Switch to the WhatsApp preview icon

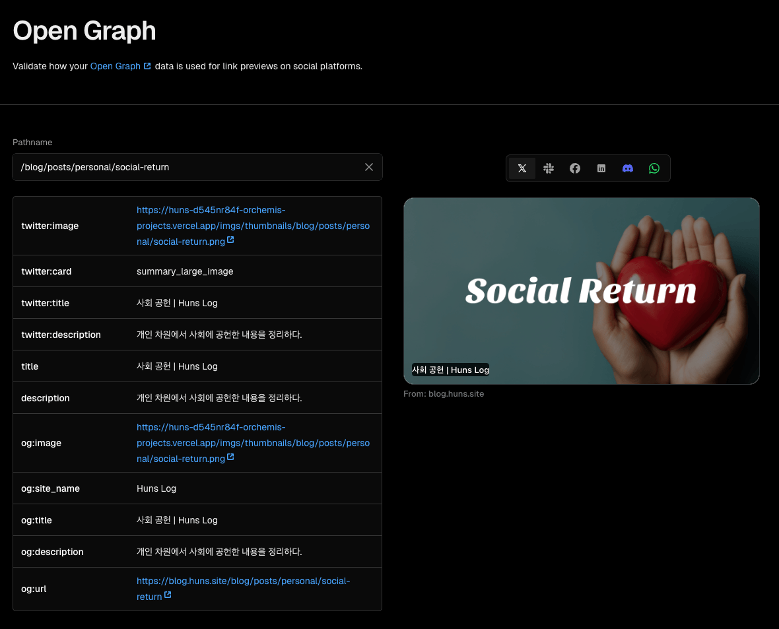(x=654, y=168)
